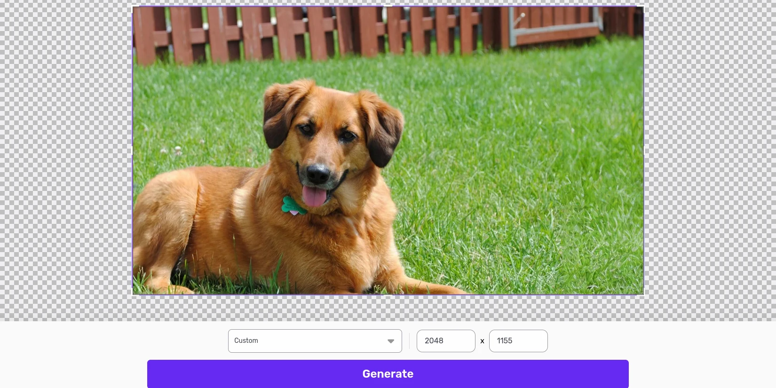This screenshot has width=776, height=388.
Task: Open the Custom size preset dropdown
Action: point(315,341)
